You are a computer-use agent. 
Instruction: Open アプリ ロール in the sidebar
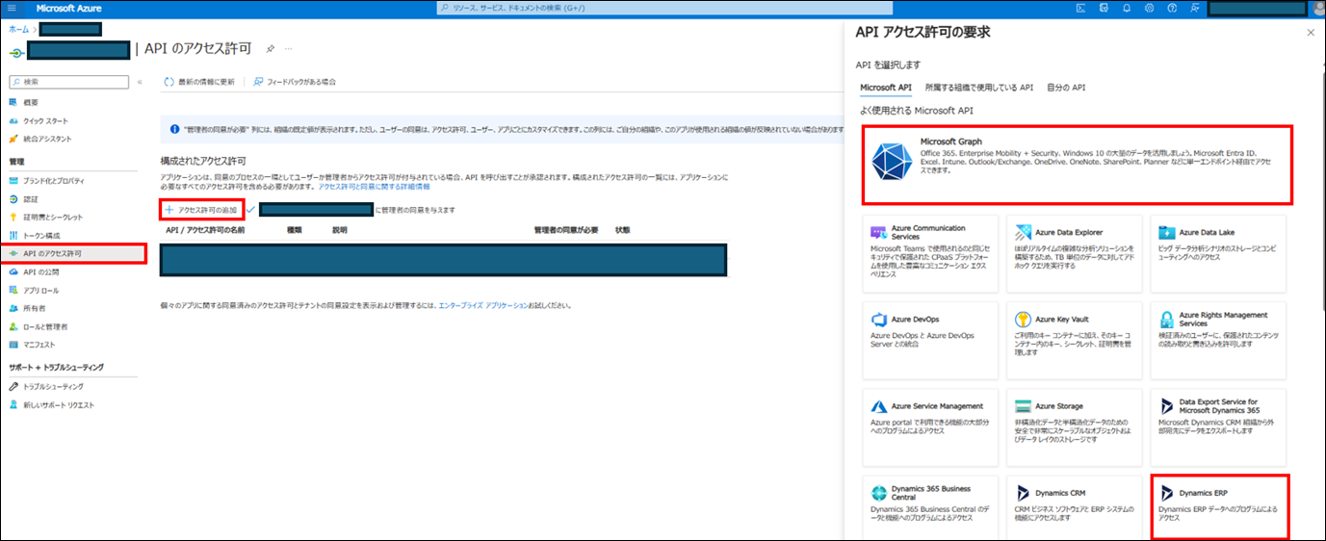tap(40, 290)
